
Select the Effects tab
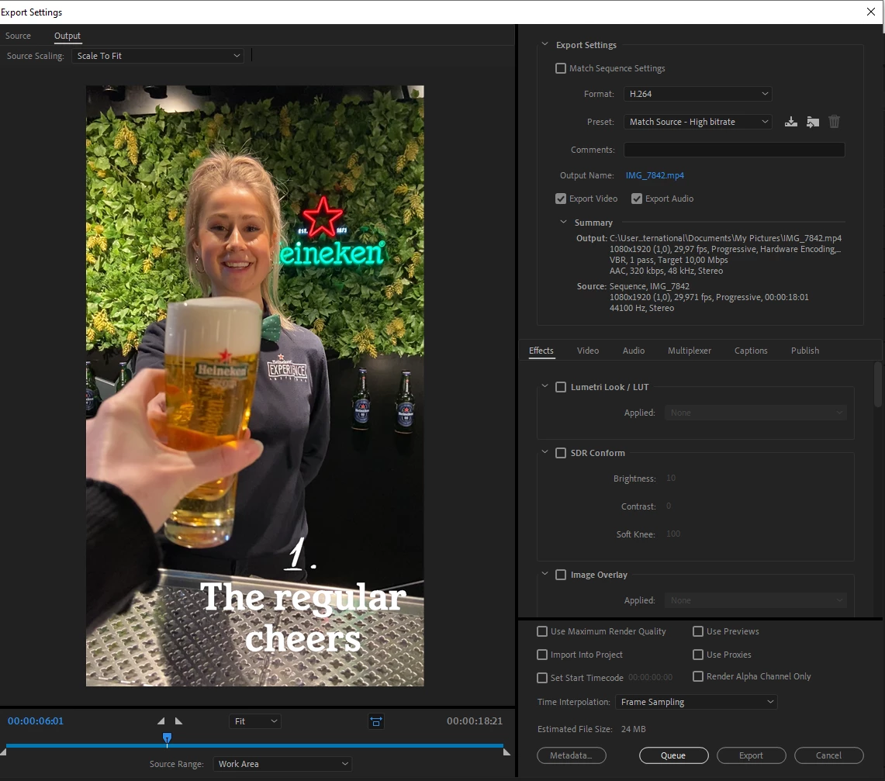541,351
